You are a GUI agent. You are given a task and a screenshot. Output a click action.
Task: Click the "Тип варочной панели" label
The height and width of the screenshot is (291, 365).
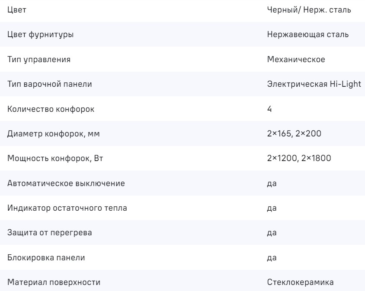pos(50,84)
